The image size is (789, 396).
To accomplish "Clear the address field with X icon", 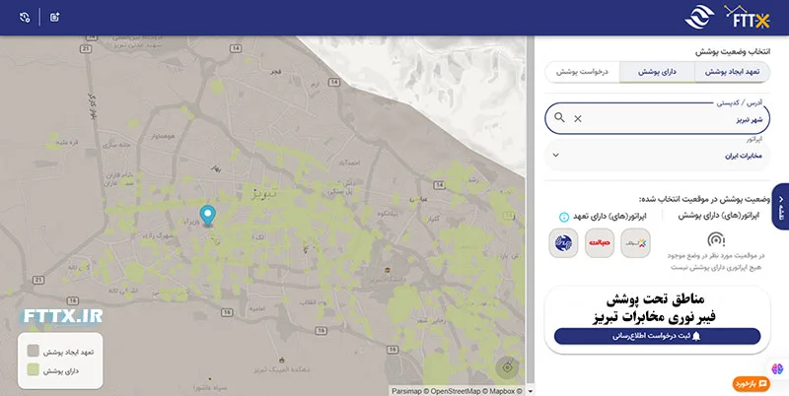I will [578, 118].
